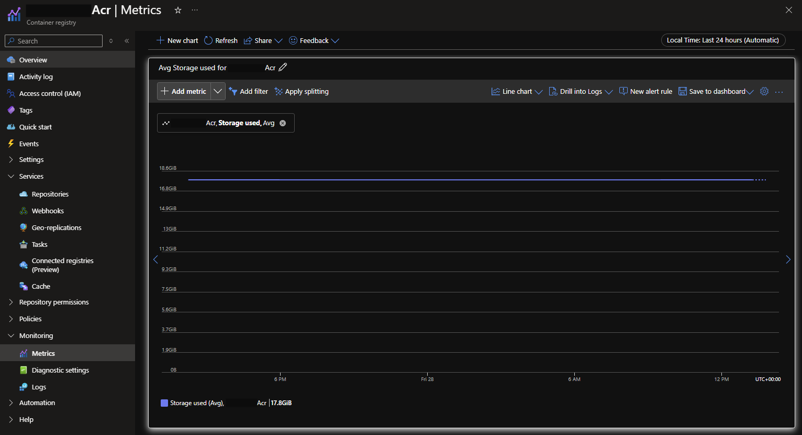The width and height of the screenshot is (802, 435).
Task: Open Drill into Logs dropdown
Action: coord(581,91)
